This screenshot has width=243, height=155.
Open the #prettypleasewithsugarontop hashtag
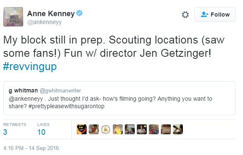point(66,106)
